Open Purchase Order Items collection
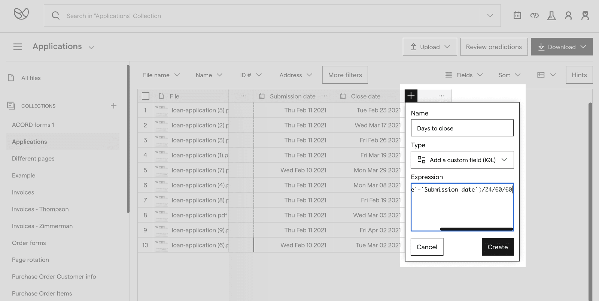This screenshot has height=301, width=599. 42,294
